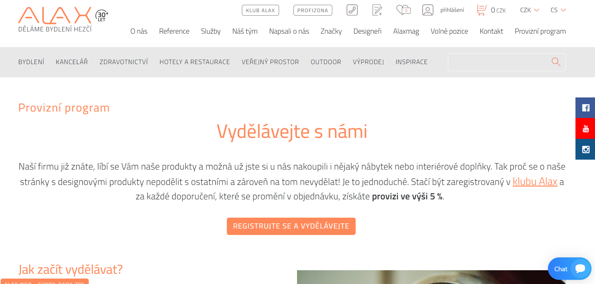The width and height of the screenshot is (595, 284).
Task: Open the VÝPRODEJ category
Action: tap(368, 62)
